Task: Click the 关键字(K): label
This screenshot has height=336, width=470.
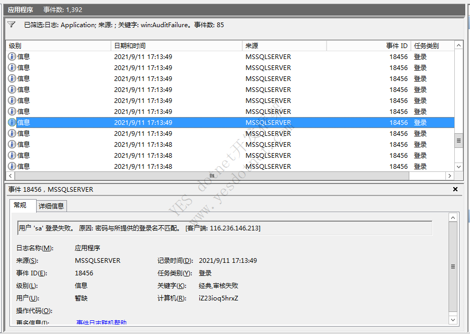Action: (x=172, y=286)
